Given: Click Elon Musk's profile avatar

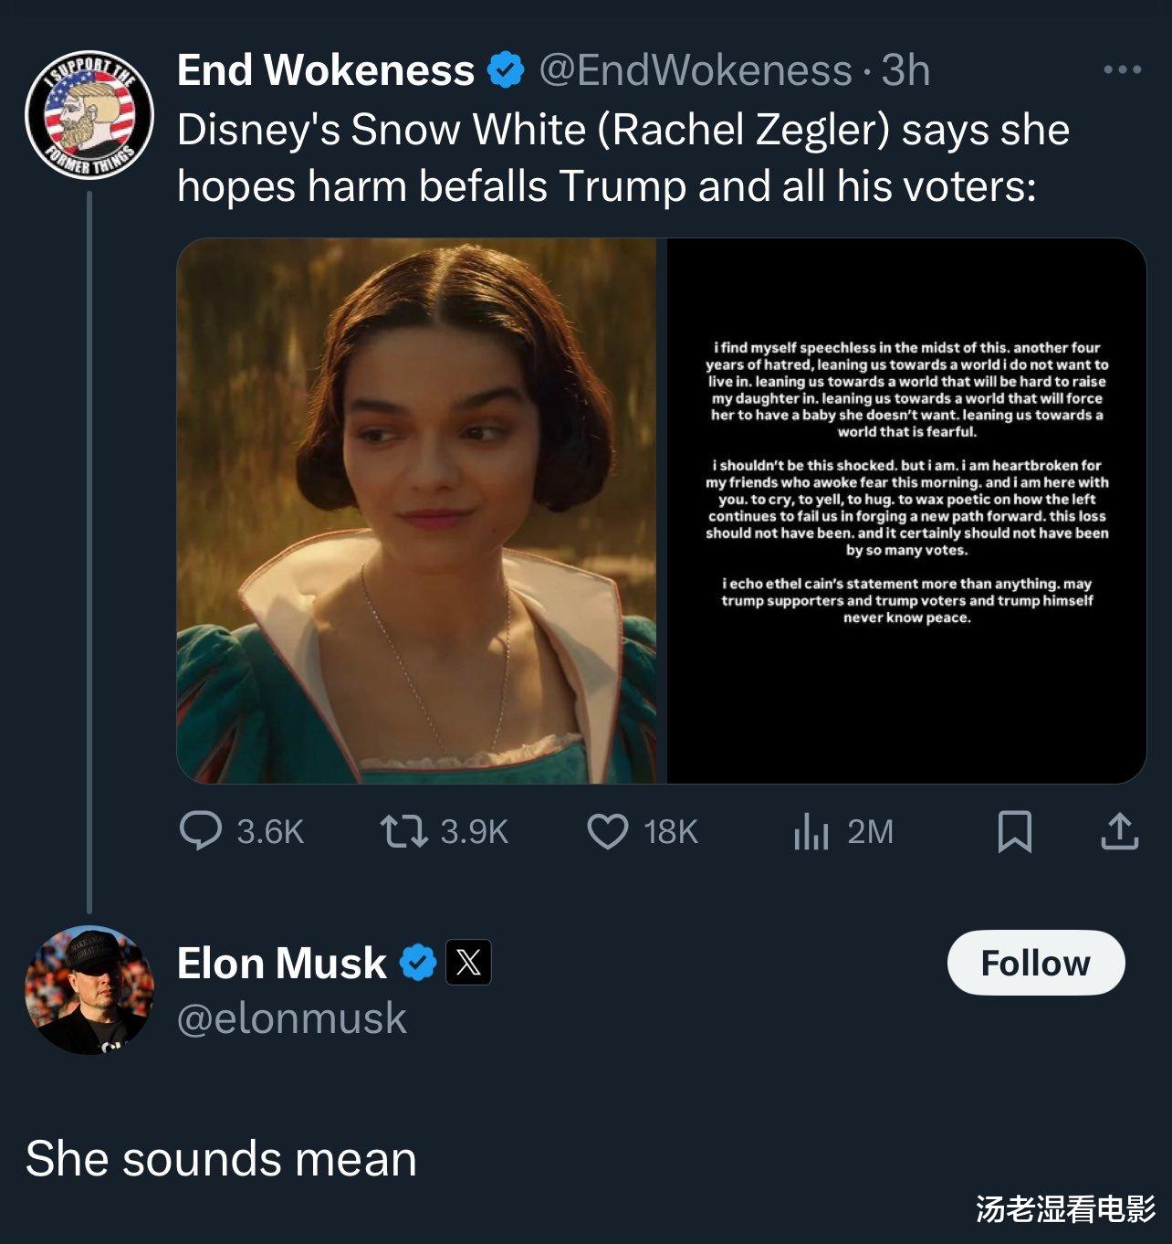Looking at the screenshot, I should pos(89,990).
